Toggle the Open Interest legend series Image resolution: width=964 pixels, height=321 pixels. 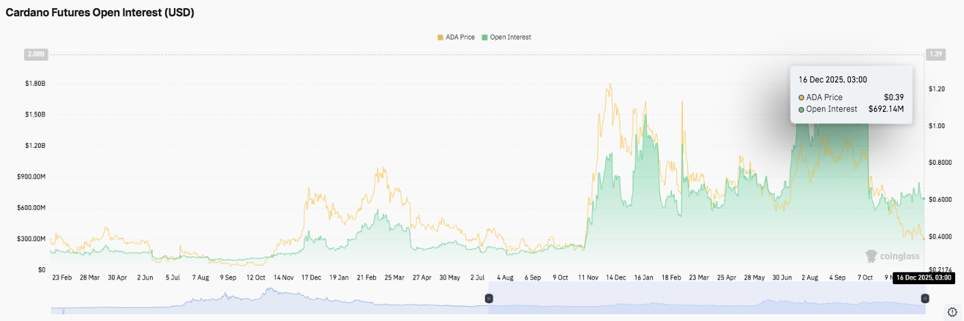[506, 37]
